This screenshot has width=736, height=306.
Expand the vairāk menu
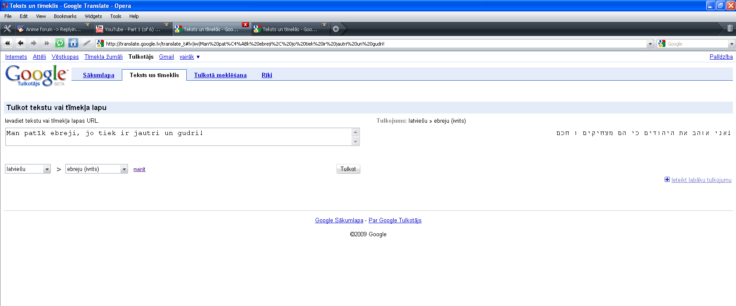[189, 57]
